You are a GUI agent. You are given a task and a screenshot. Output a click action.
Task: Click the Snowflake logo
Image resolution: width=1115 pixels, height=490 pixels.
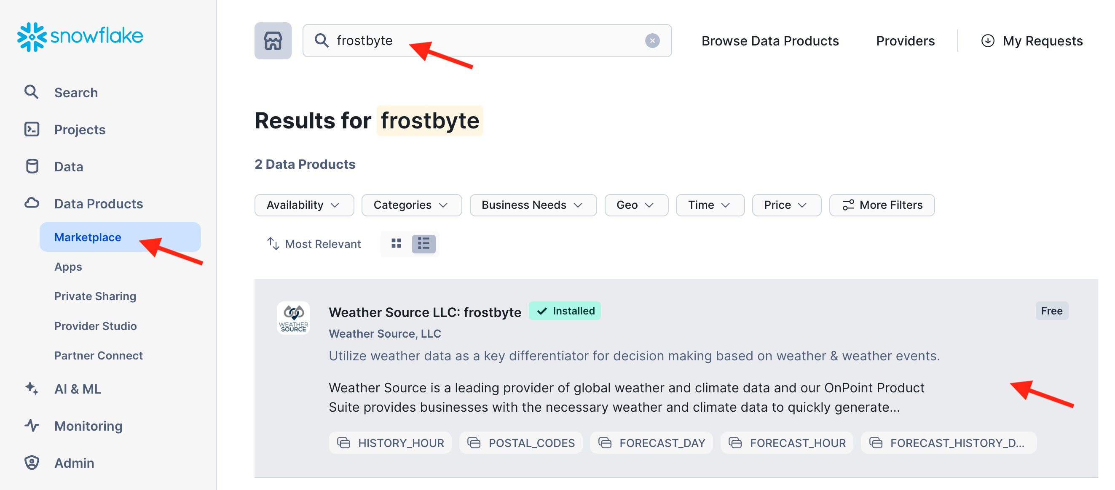pos(80,36)
